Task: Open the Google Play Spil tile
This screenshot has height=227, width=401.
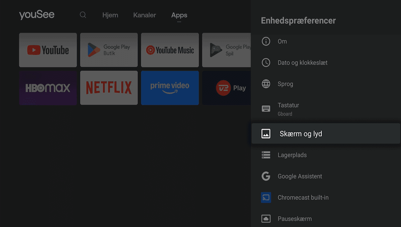Action: (x=227, y=50)
